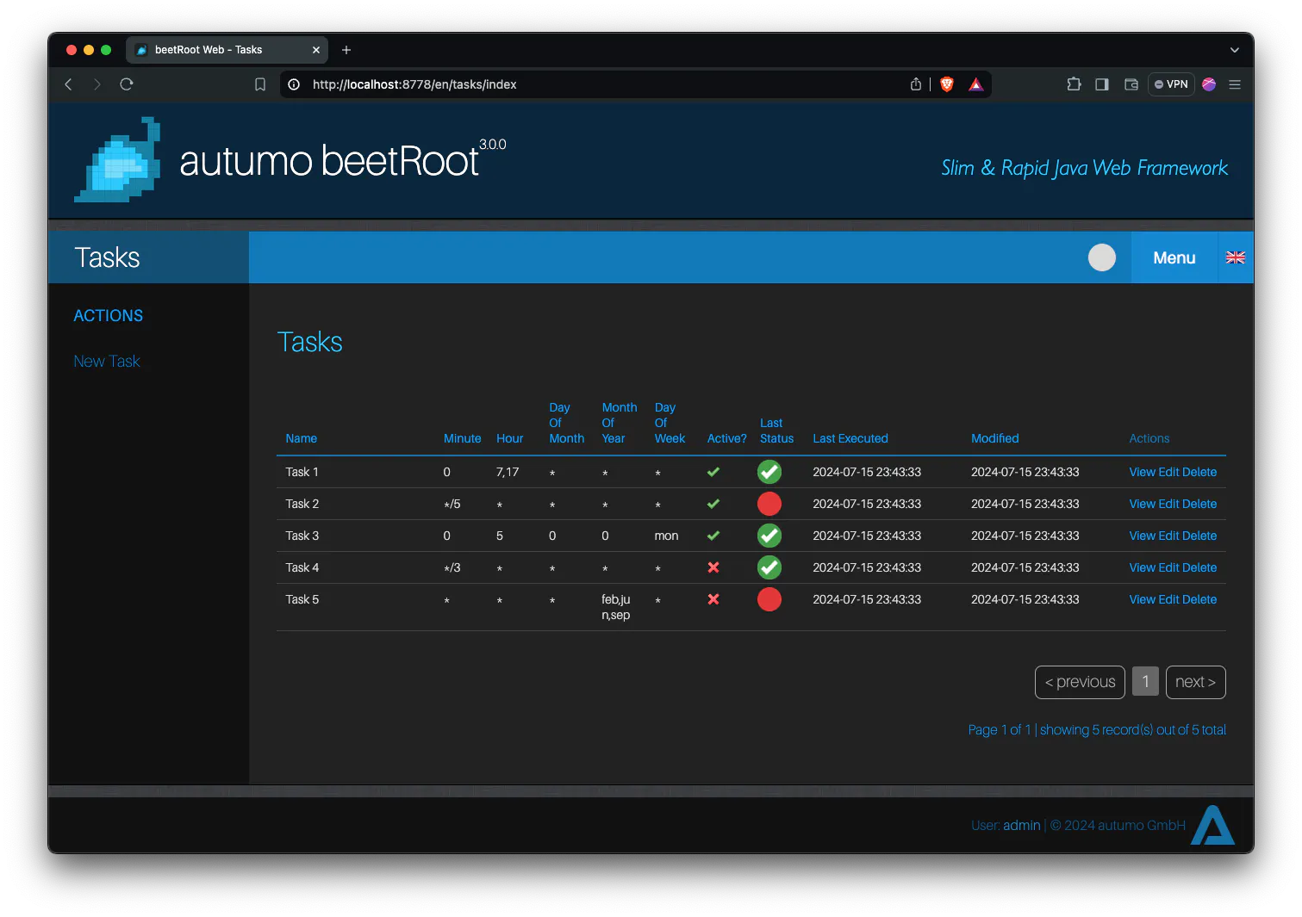Sort table by Minute column
Viewport: 1302px width, 917px height.
point(463,438)
